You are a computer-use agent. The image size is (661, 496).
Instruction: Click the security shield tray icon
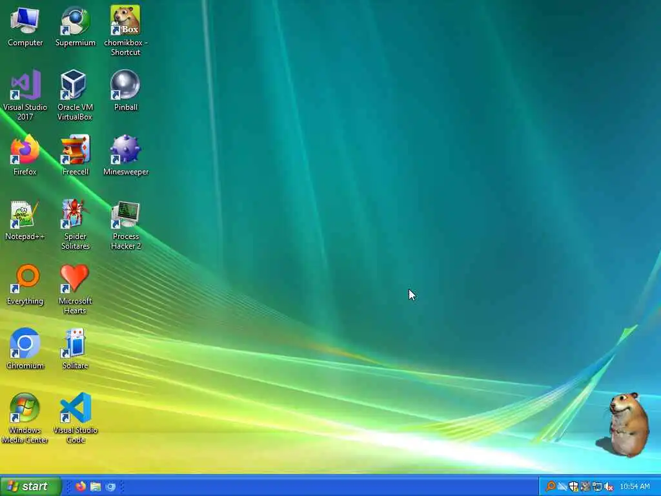tap(573, 487)
